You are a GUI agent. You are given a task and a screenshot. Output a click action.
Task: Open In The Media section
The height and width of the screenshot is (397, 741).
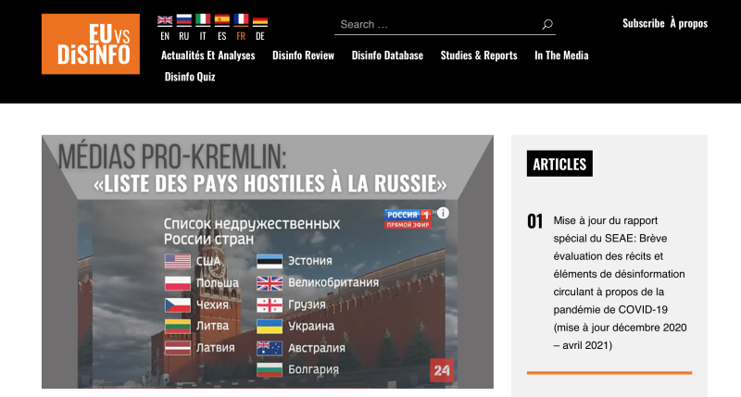[561, 56]
